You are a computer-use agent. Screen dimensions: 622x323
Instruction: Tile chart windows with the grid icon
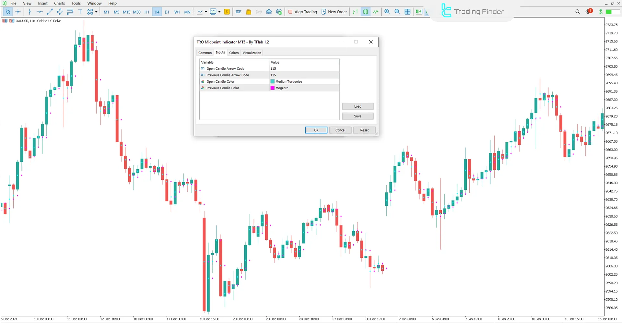click(407, 12)
